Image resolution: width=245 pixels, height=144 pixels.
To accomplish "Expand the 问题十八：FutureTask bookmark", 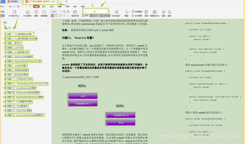I will 3,110.
